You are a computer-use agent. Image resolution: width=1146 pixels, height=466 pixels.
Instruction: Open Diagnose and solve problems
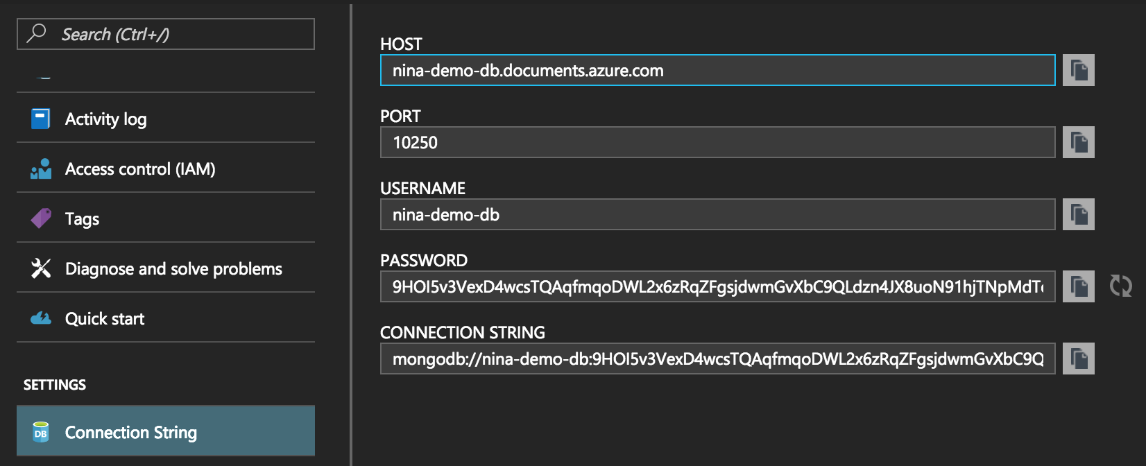pos(173,268)
